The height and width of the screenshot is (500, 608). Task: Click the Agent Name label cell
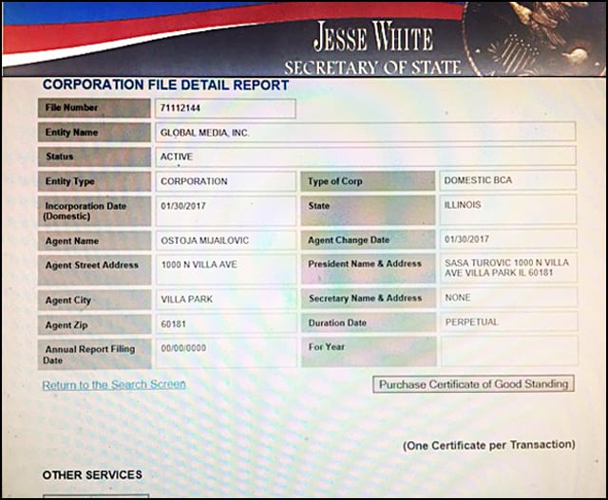(95, 241)
